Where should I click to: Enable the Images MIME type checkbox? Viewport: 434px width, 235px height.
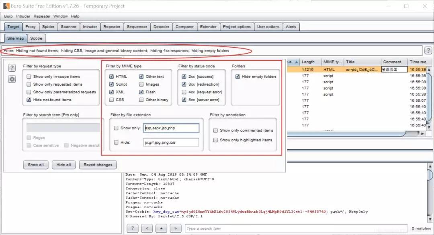tap(142, 84)
